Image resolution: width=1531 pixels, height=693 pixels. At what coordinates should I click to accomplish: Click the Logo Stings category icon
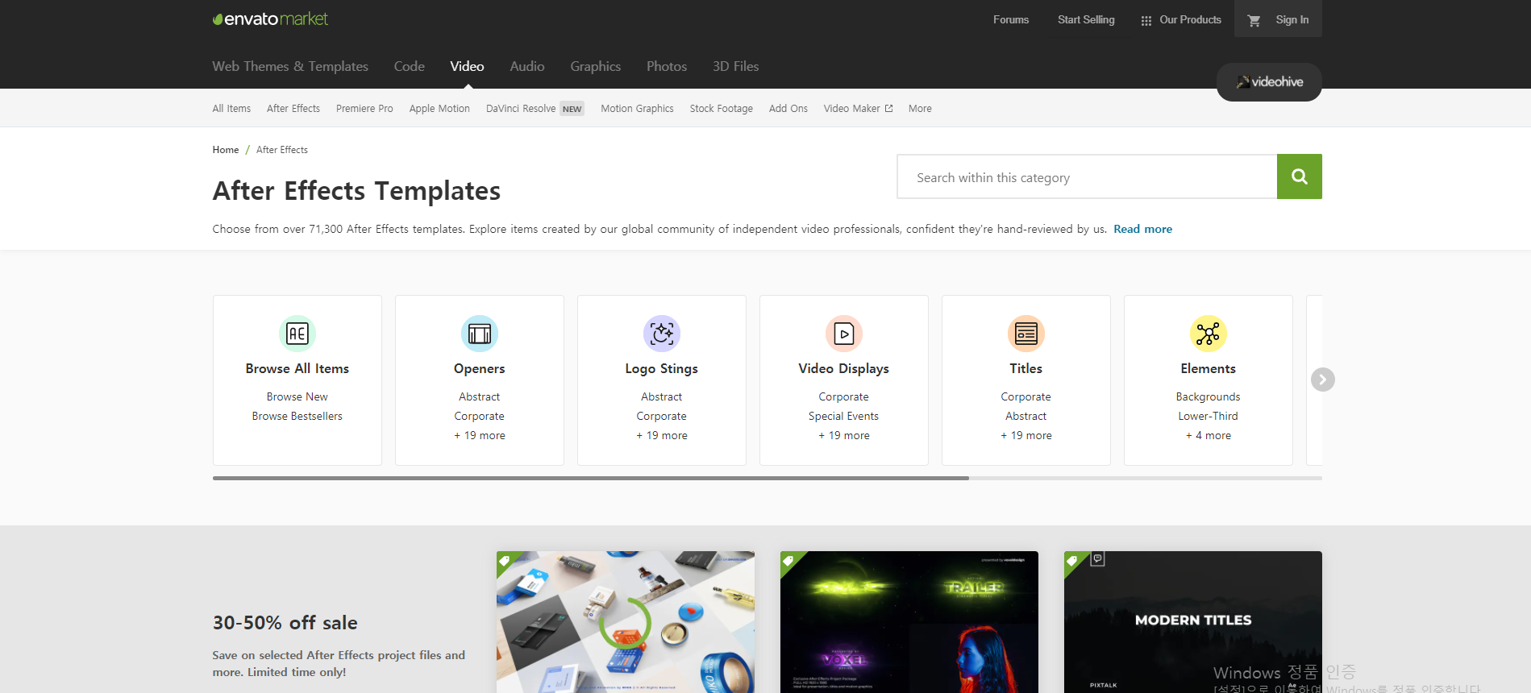[662, 334]
